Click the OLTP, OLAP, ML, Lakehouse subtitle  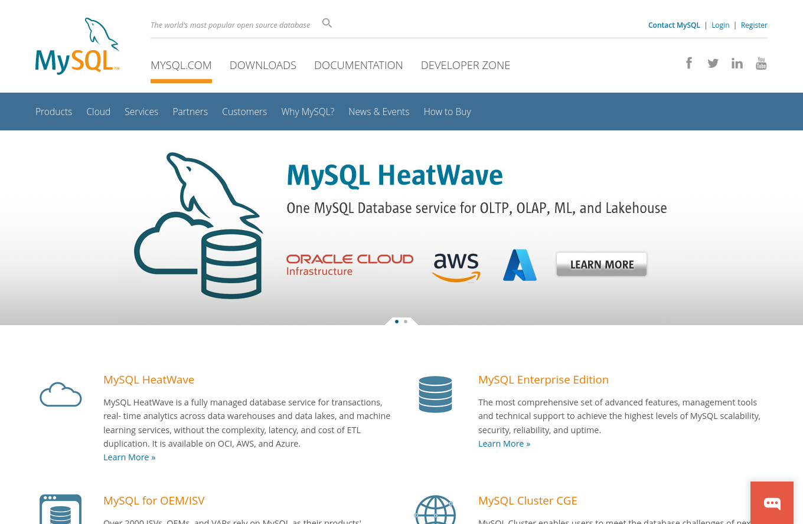[476, 208]
